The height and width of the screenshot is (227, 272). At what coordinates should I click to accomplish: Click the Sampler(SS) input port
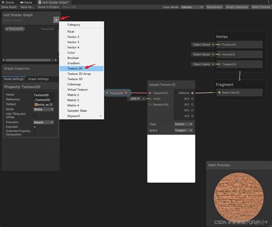tap(150, 105)
